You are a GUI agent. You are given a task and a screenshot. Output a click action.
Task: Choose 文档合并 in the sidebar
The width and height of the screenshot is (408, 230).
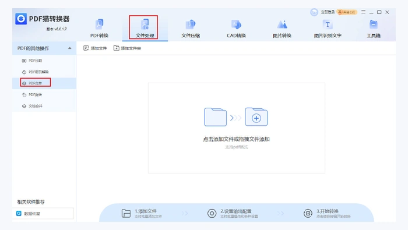tap(44, 106)
